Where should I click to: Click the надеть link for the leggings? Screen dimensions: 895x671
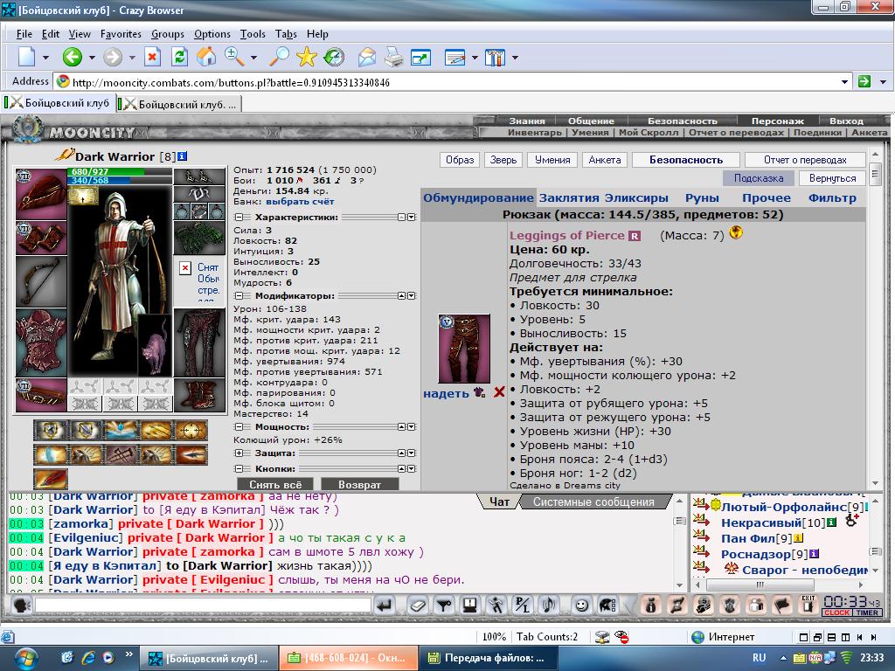pos(446,393)
